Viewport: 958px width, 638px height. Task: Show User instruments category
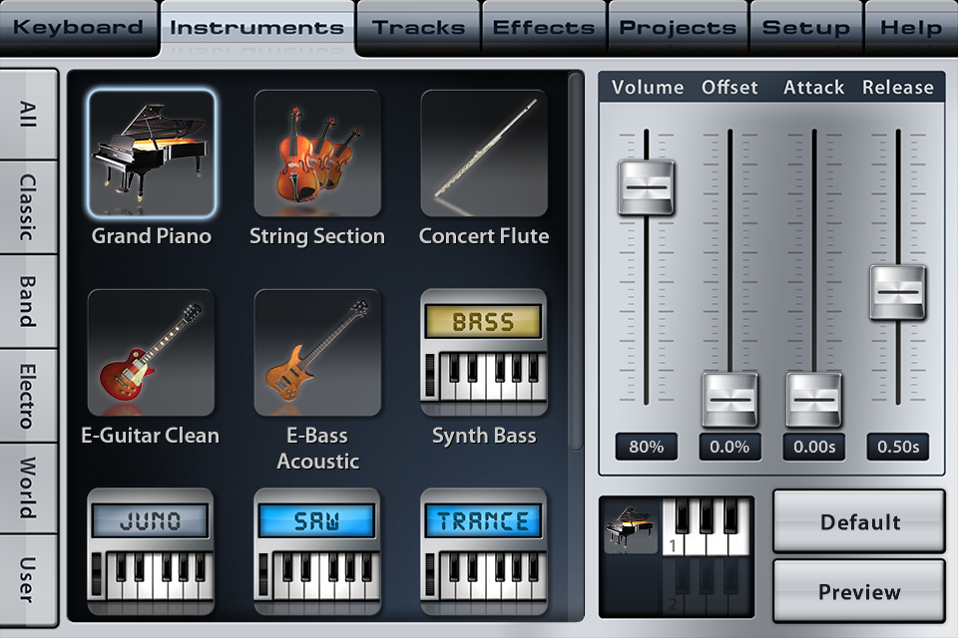pos(28,580)
